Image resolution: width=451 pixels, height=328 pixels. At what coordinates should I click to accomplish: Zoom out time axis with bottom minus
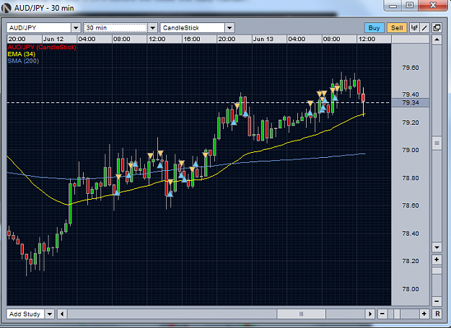coord(382,314)
